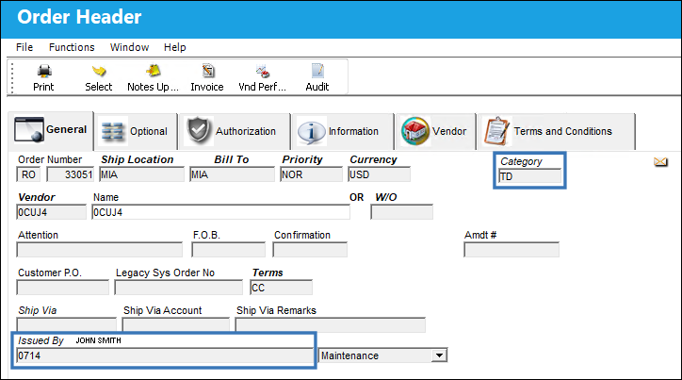The width and height of the screenshot is (682, 380).
Task: Click the Print printer icon
Action: (x=44, y=71)
